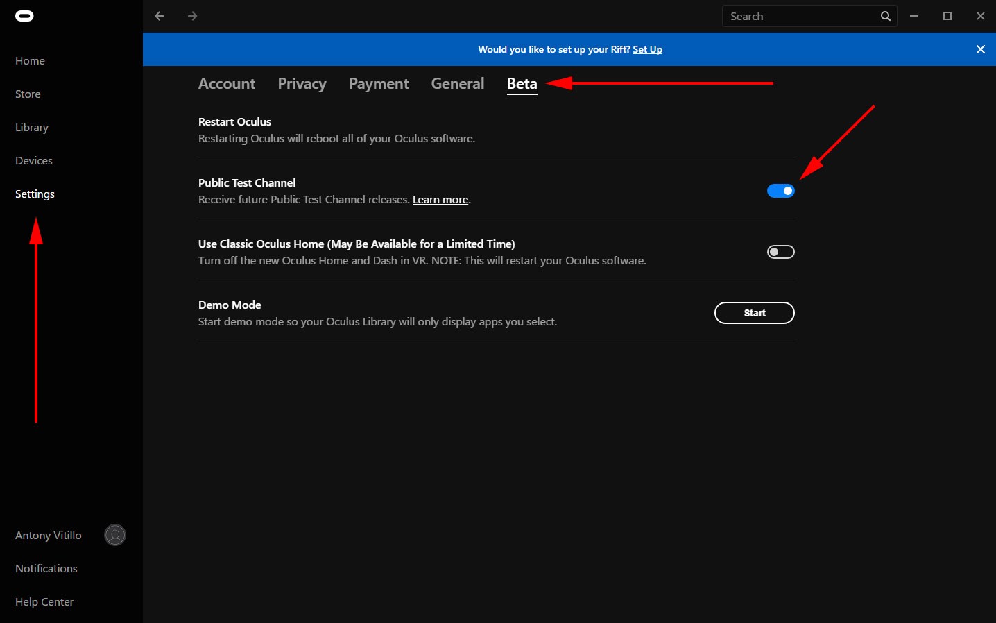The height and width of the screenshot is (623, 996).
Task: Click the Demo Mode heading
Action: point(230,305)
